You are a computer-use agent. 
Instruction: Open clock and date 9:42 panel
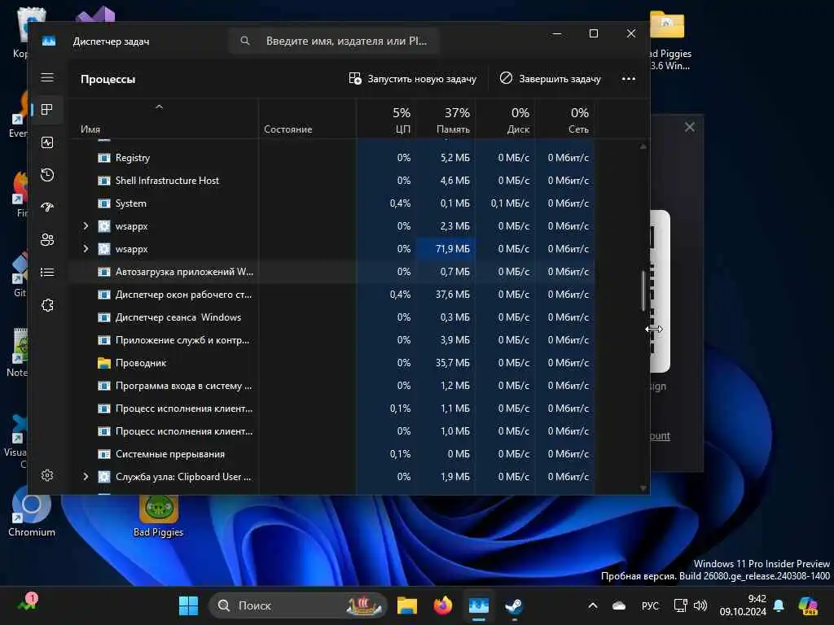(743, 605)
